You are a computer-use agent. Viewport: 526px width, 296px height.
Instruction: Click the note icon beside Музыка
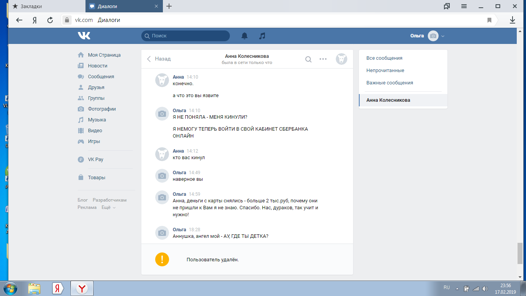click(x=81, y=120)
